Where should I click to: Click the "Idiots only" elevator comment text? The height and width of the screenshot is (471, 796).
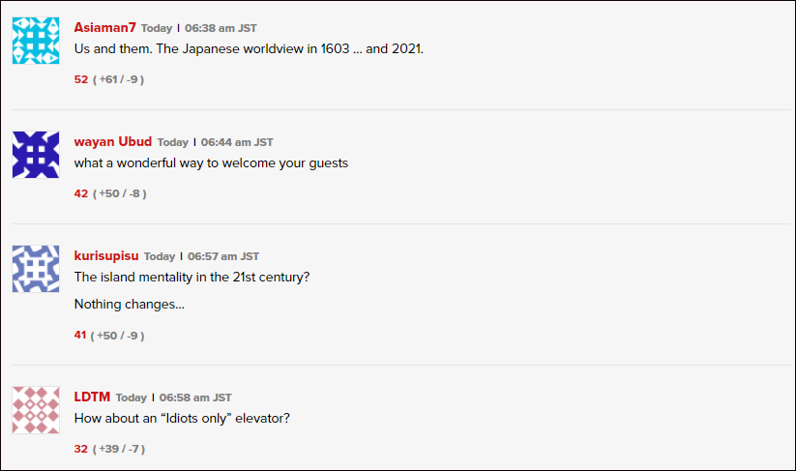[x=183, y=418]
